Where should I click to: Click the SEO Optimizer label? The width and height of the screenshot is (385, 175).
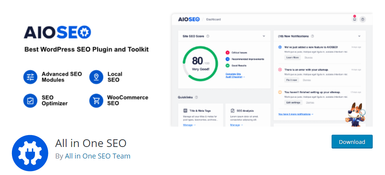(55, 101)
